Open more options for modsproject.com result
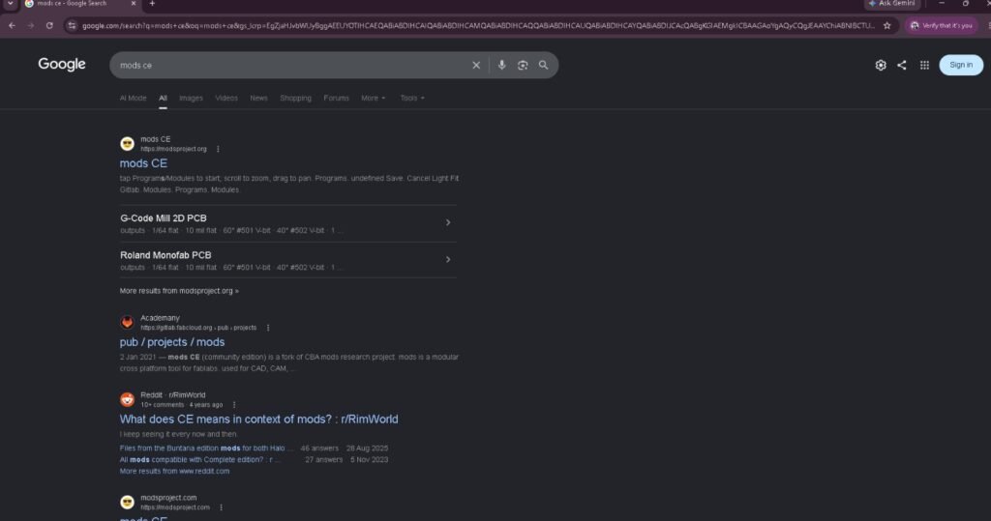 [221, 507]
